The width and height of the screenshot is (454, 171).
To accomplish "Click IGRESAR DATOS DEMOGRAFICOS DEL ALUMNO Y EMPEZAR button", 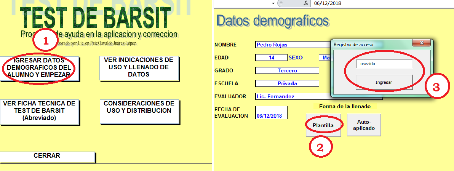I will tap(39, 69).
